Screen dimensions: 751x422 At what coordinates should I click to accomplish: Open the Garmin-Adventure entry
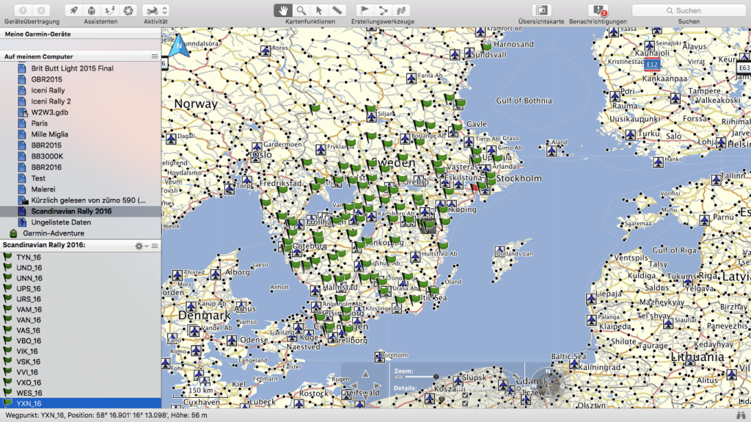point(53,233)
